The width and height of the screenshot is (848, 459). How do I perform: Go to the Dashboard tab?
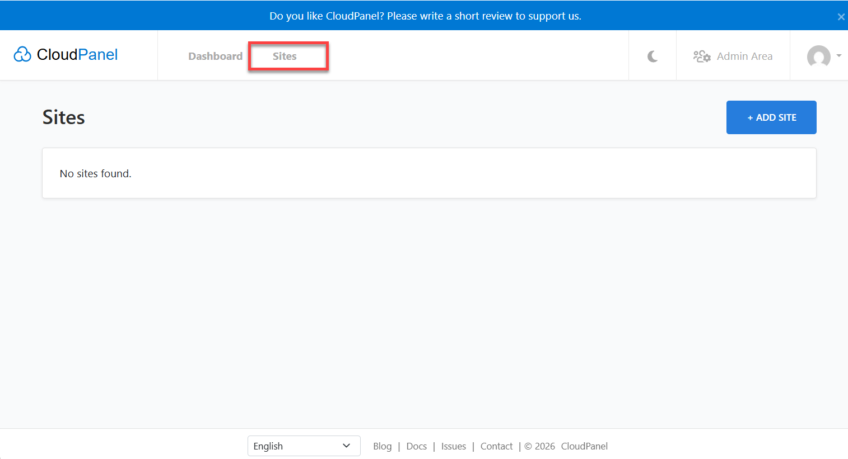(216, 56)
